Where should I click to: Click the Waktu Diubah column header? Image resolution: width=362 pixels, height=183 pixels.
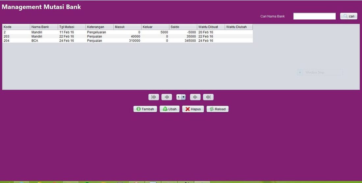coord(239,27)
